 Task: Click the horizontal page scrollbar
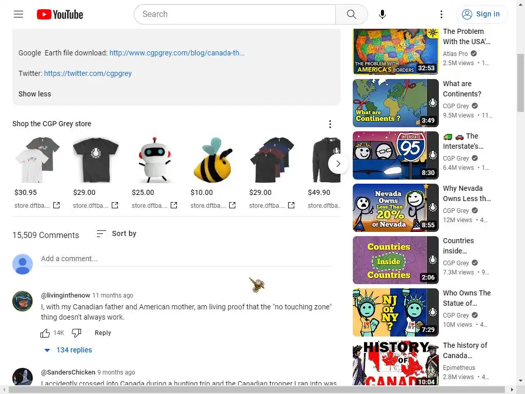point(257,390)
